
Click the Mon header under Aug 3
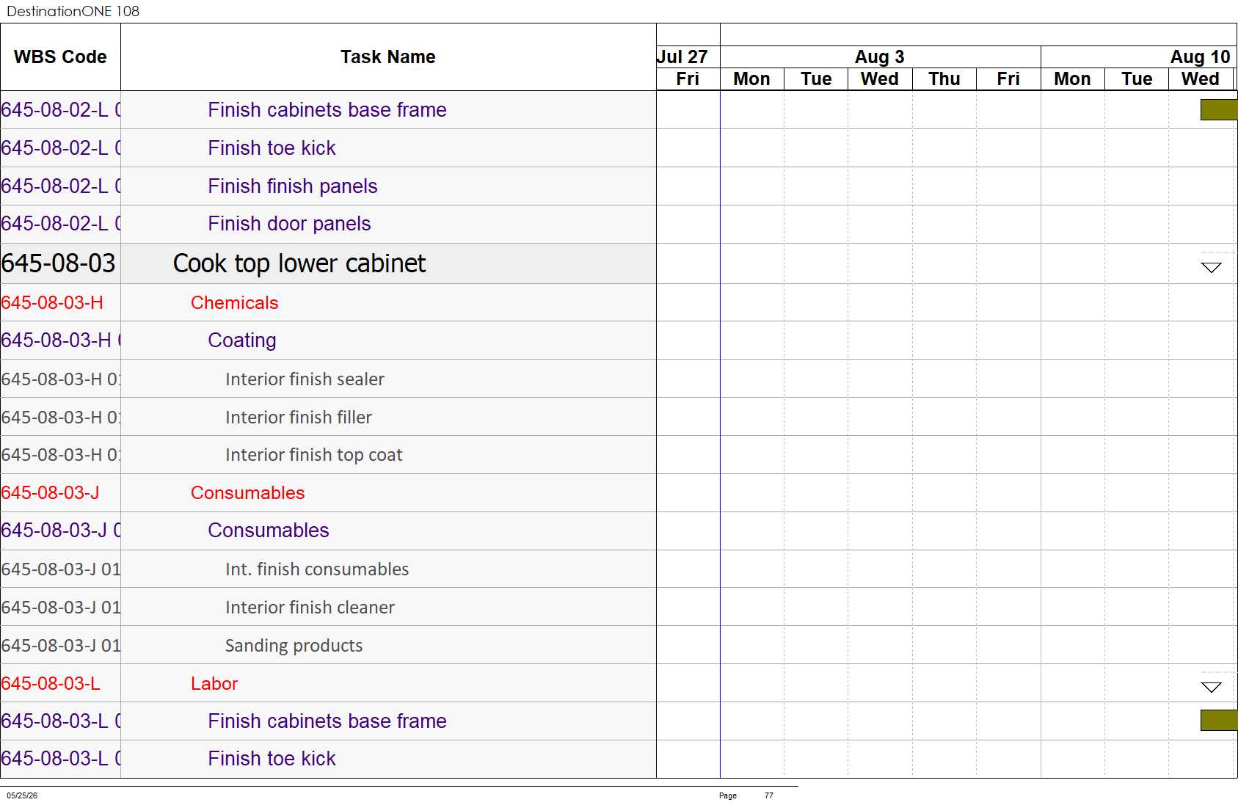[x=752, y=79]
